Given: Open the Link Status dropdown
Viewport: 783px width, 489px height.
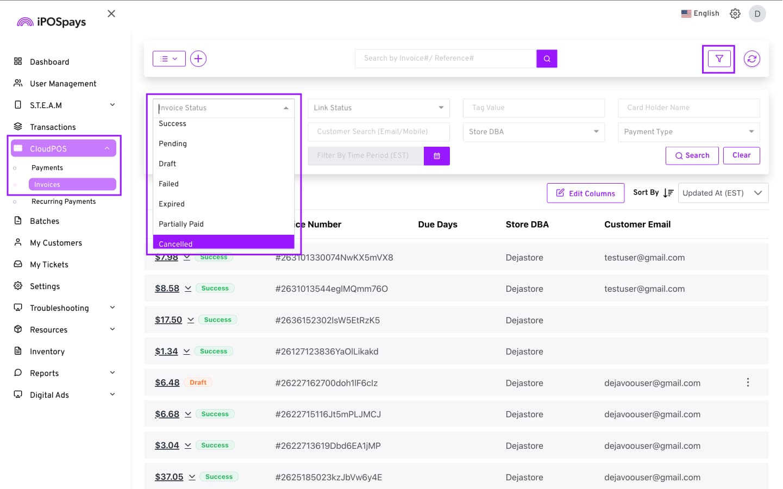Looking at the screenshot, I should 378,108.
